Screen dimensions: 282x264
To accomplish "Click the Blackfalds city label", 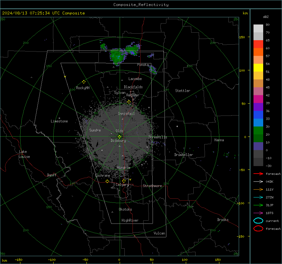I will [x=133, y=87].
